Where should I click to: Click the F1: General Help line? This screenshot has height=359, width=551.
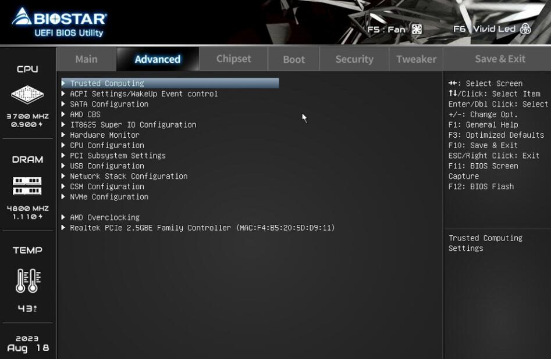[x=483, y=124]
